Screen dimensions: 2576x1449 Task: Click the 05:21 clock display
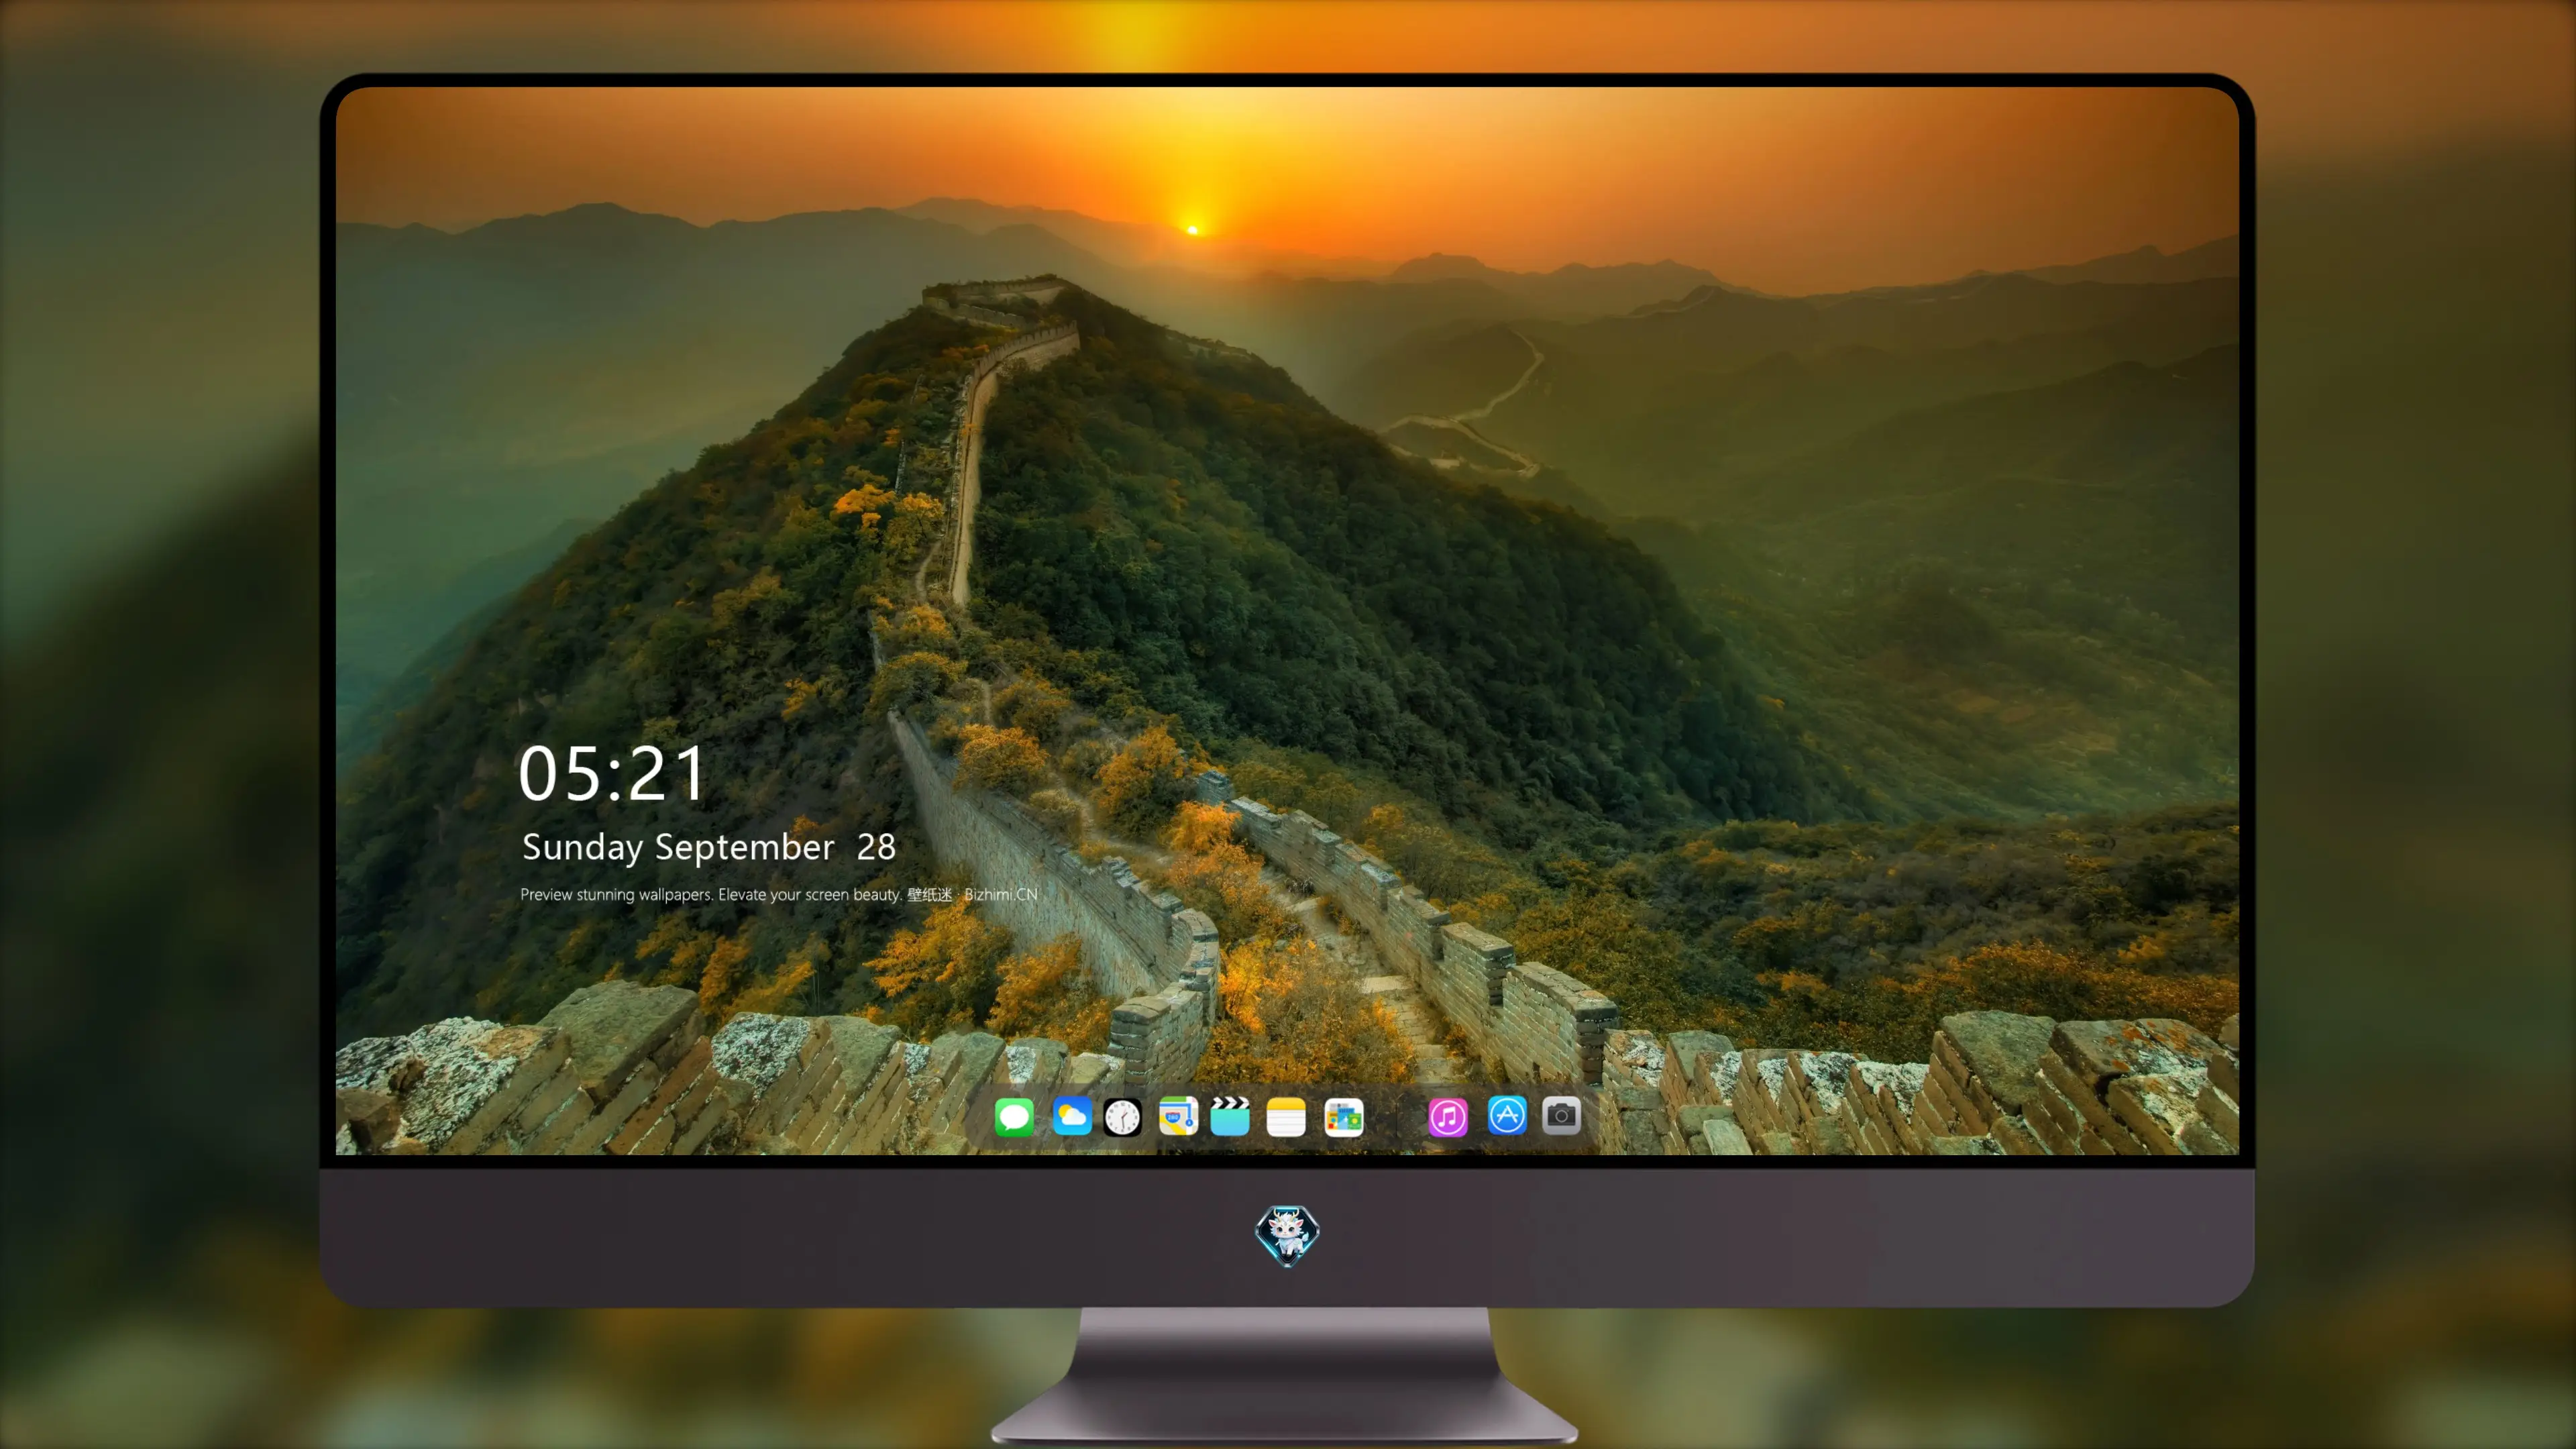[x=612, y=774]
